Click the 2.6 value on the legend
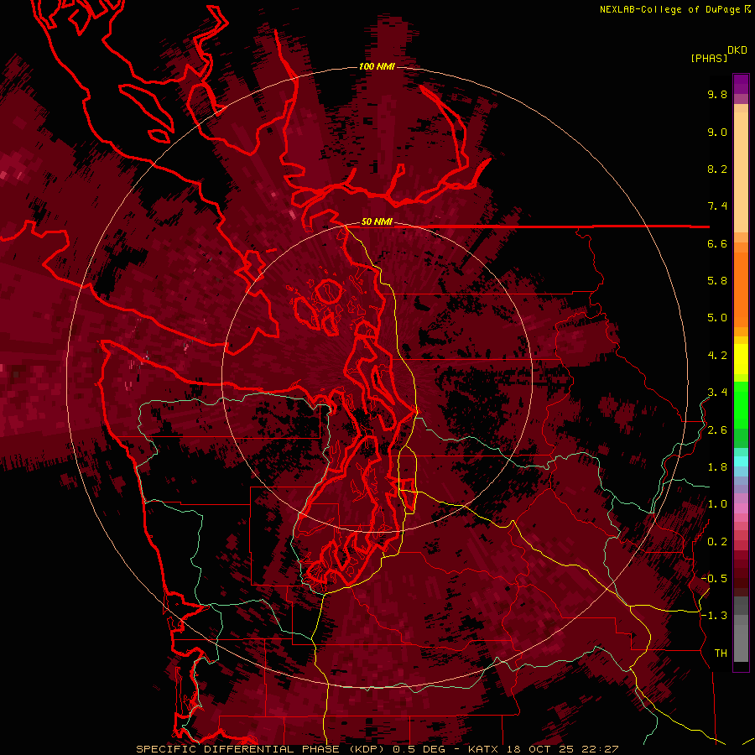The height and width of the screenshot is (755, 755). tap(717, 430)
